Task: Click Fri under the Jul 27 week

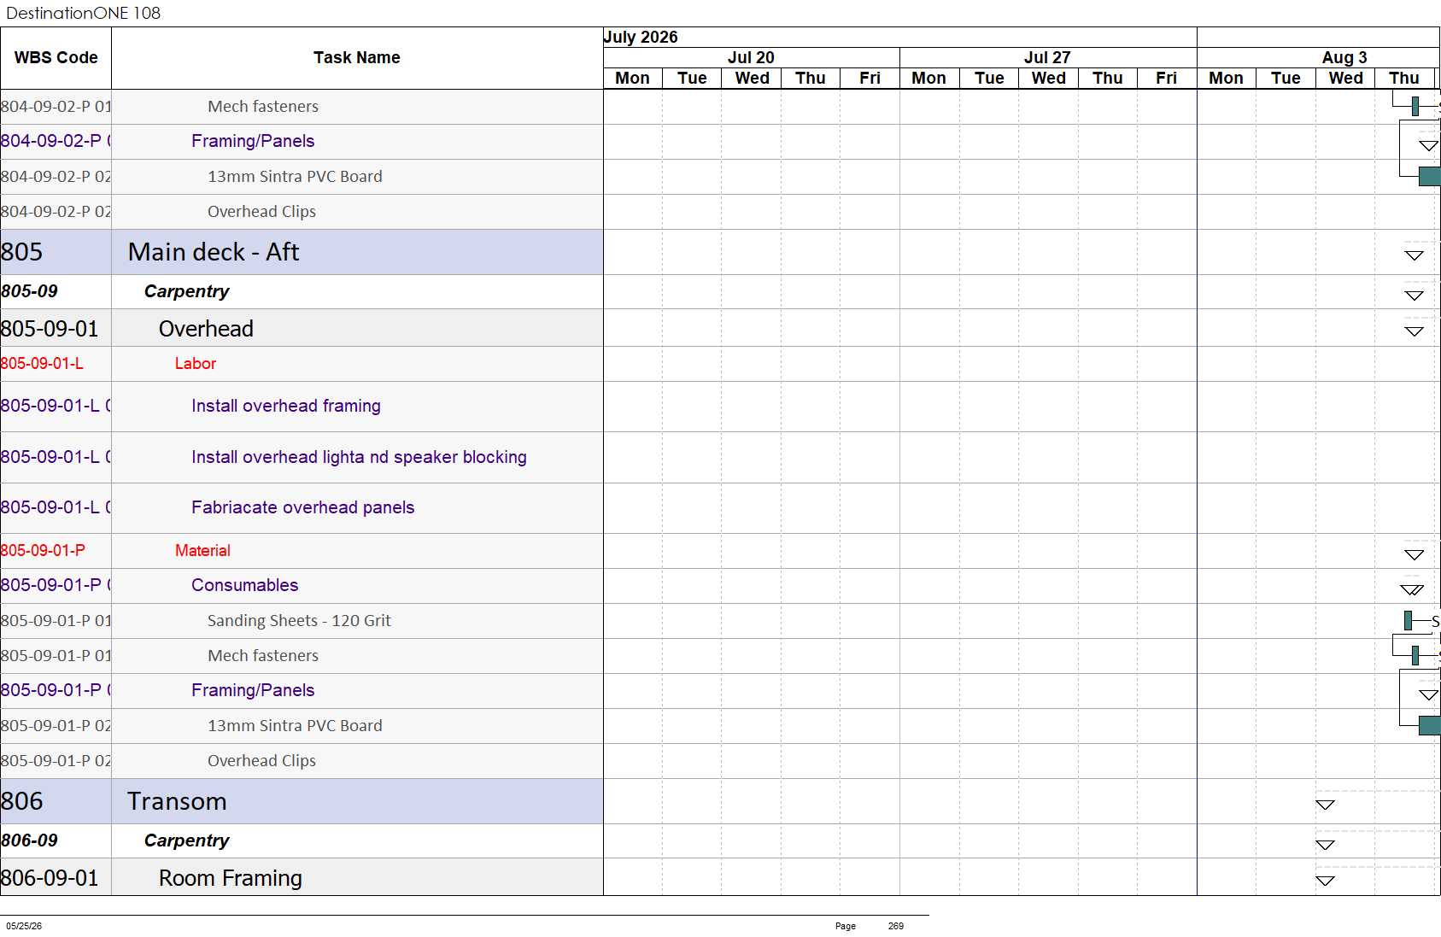Action: click(x=1167, y=78)
